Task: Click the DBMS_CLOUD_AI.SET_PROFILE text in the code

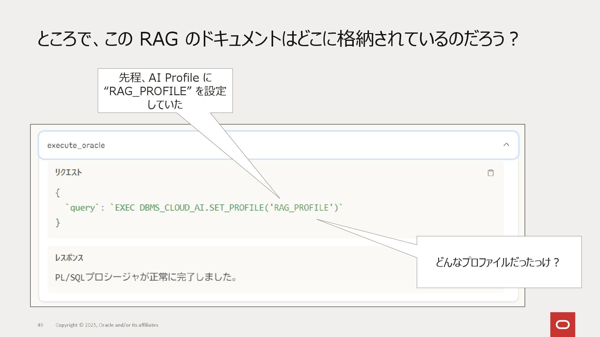Action: pos(202,208)
